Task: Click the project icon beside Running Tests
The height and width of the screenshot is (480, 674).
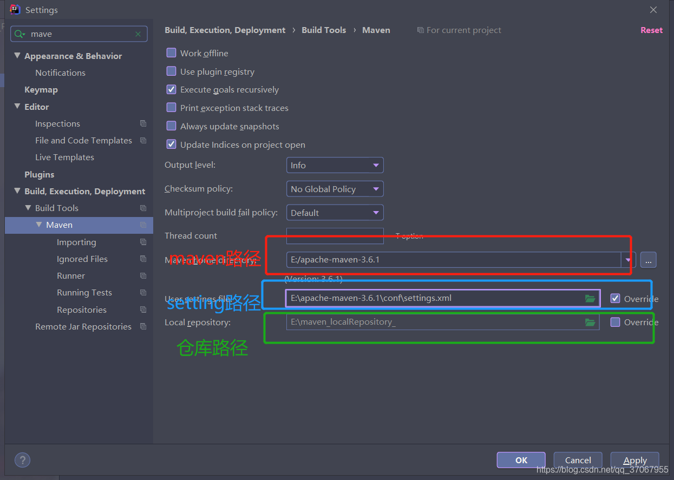Action: 143,292
